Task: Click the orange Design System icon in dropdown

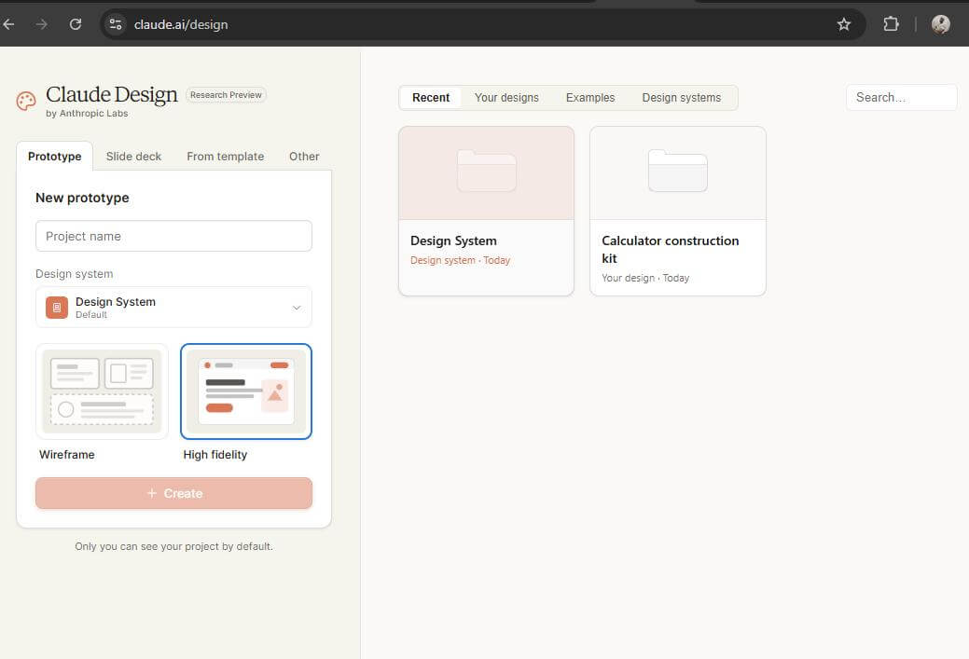Action: [57, 307]
